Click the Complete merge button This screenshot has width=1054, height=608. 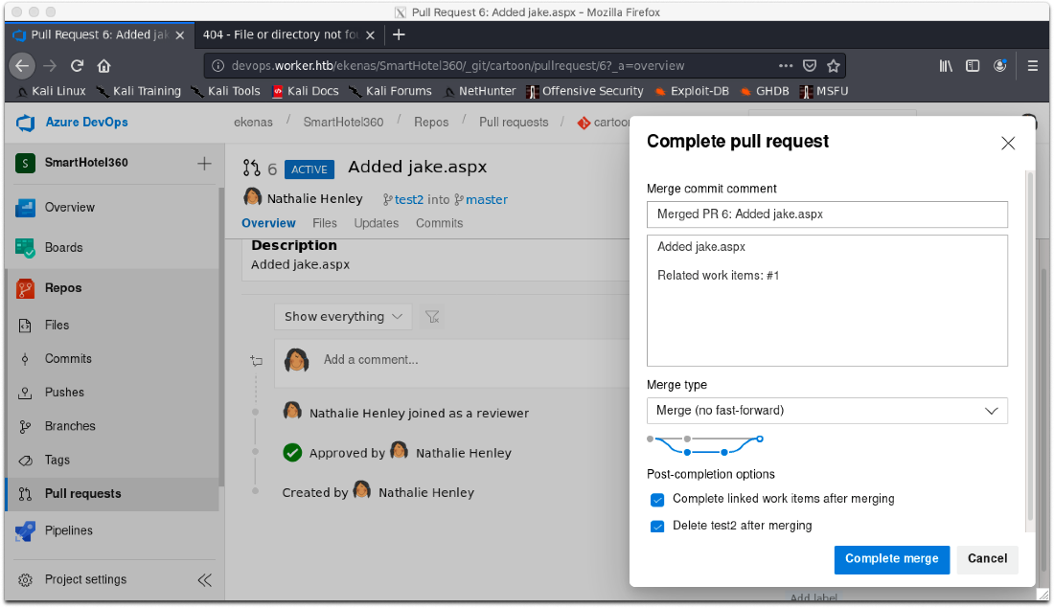click(891, 559)
